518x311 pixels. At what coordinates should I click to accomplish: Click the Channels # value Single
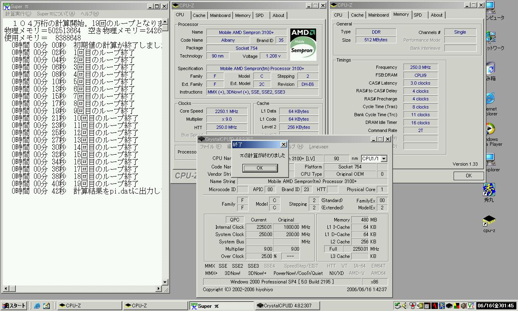[460, 32]
